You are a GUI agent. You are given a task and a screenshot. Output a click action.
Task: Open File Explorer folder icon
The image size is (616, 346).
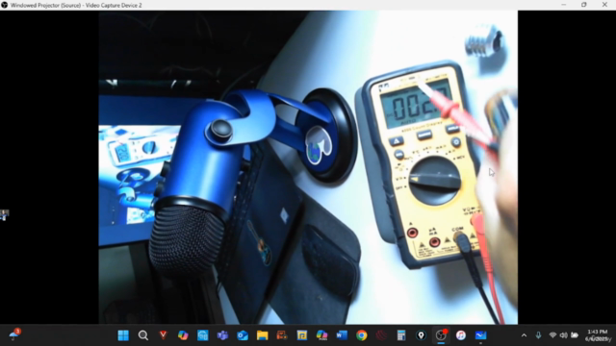[x=263, y=335]
